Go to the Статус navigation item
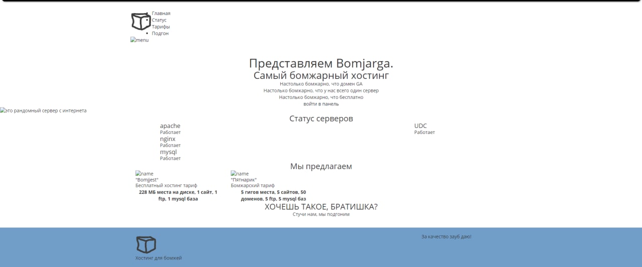The width and height of the screenshot is (642, 267). point(159,20)
